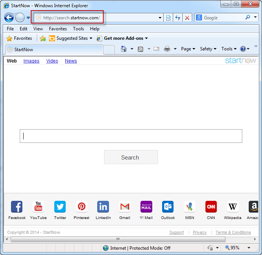Click Terms & Conditions footer link
The image size is (262, 255).
[x=233, y=232]
